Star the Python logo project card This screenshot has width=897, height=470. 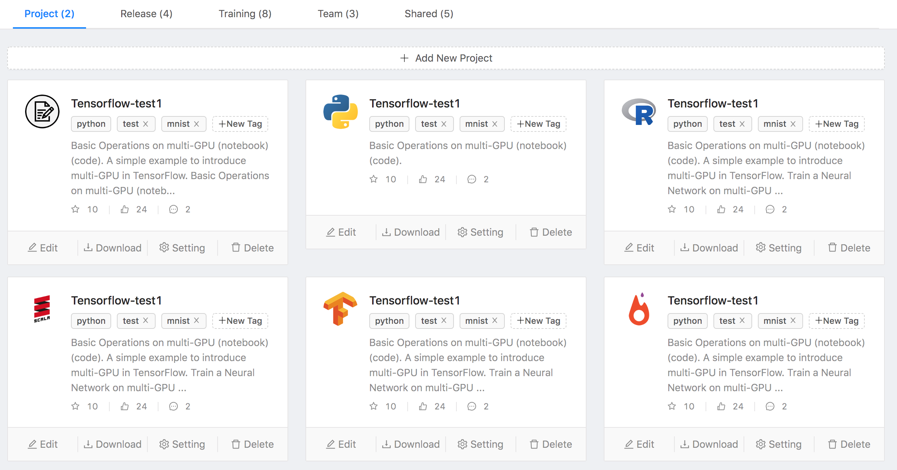click(374, 179)
